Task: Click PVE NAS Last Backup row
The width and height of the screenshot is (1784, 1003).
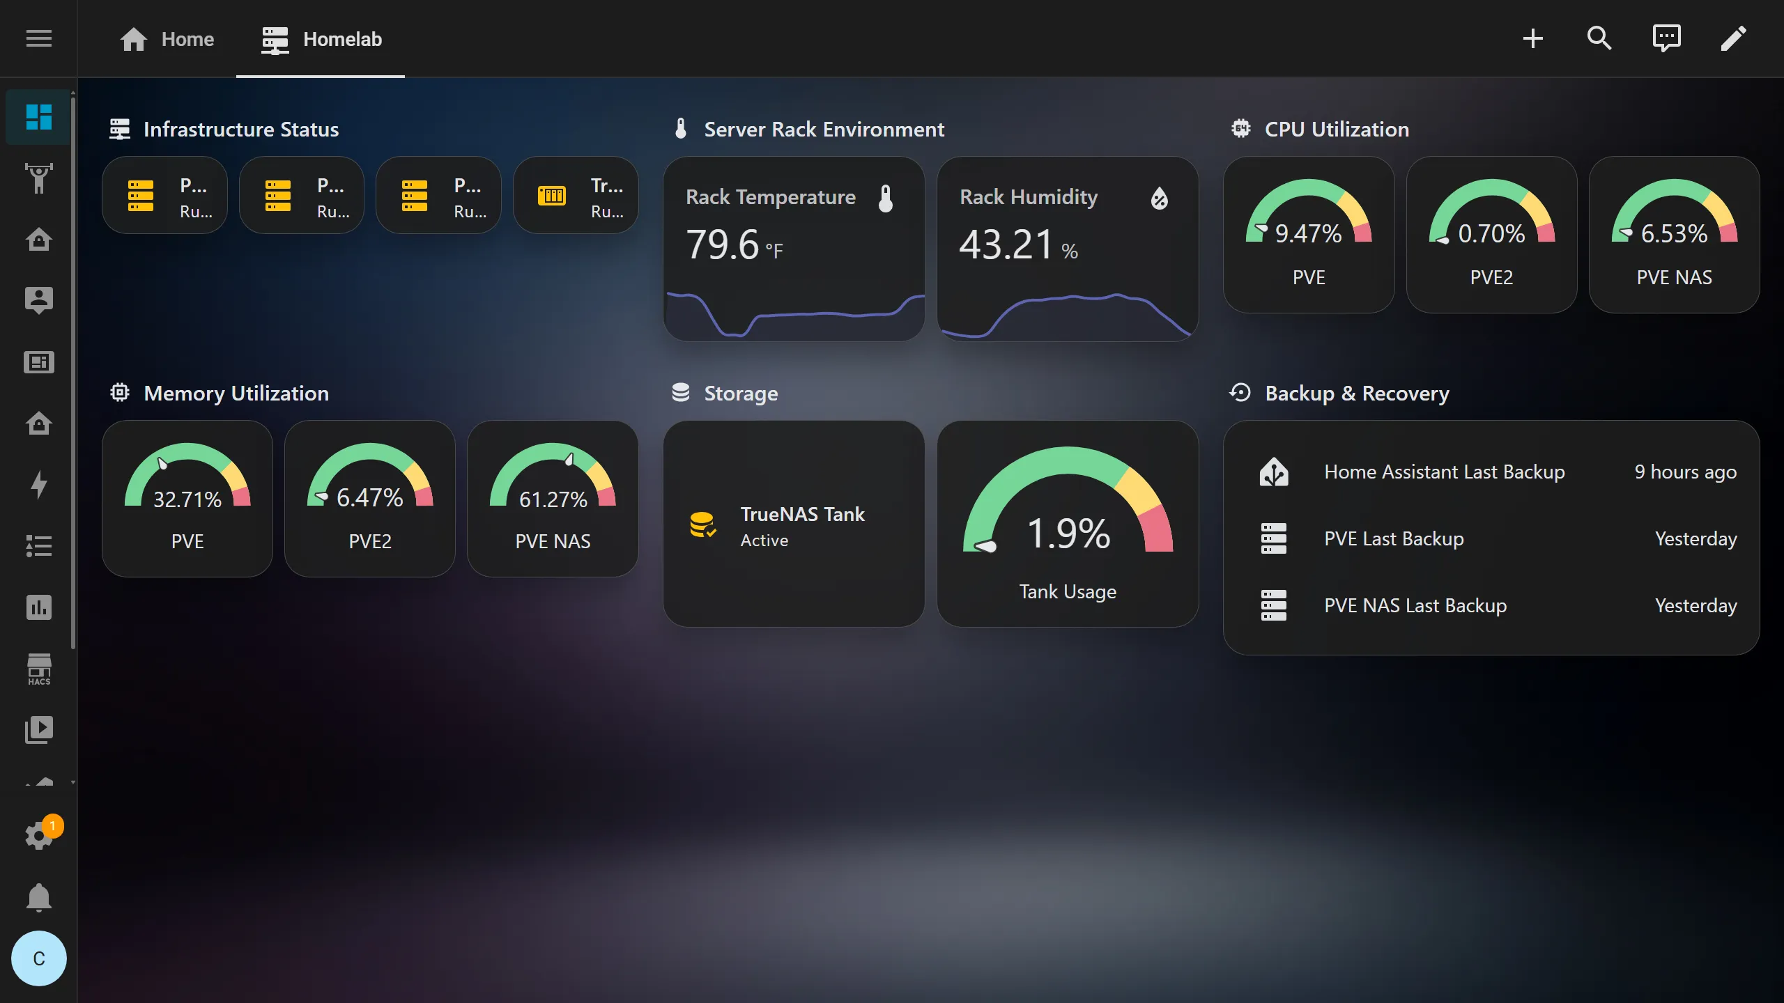Action: 1491,606
